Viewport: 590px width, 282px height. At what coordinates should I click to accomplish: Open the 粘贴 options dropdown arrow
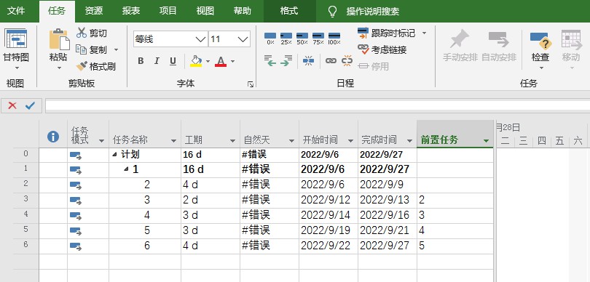pos(59,68)
